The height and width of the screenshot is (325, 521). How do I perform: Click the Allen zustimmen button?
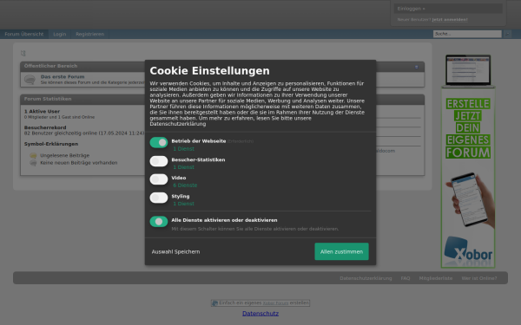341,251
